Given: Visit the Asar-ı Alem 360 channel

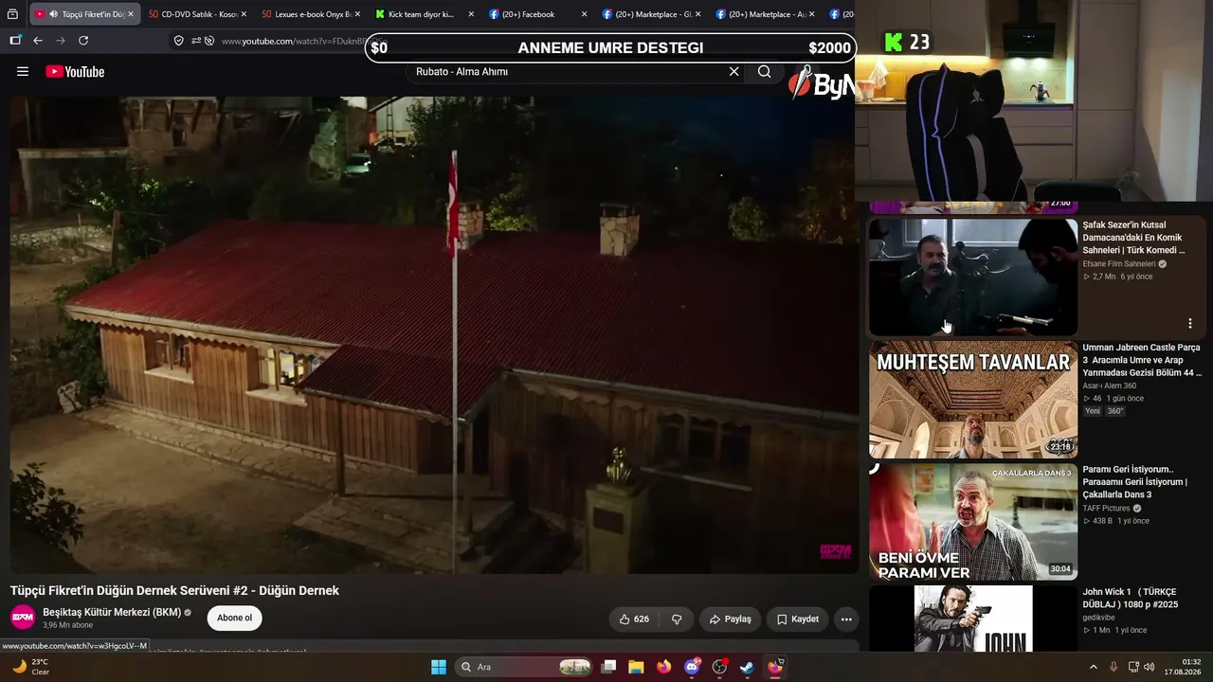Looking at the screenshot, I should [1110, 386].
